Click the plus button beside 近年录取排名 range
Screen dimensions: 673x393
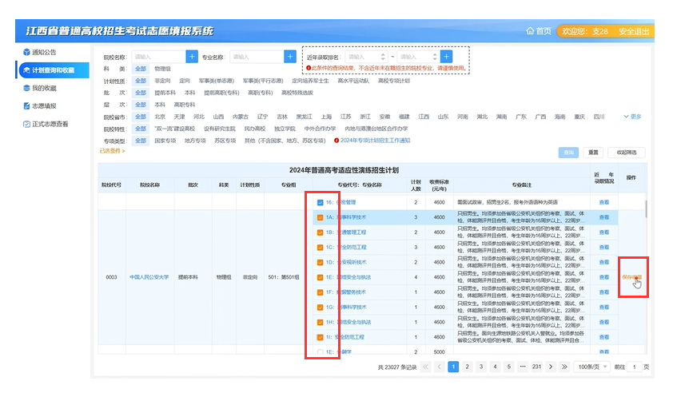pos(446,57)
